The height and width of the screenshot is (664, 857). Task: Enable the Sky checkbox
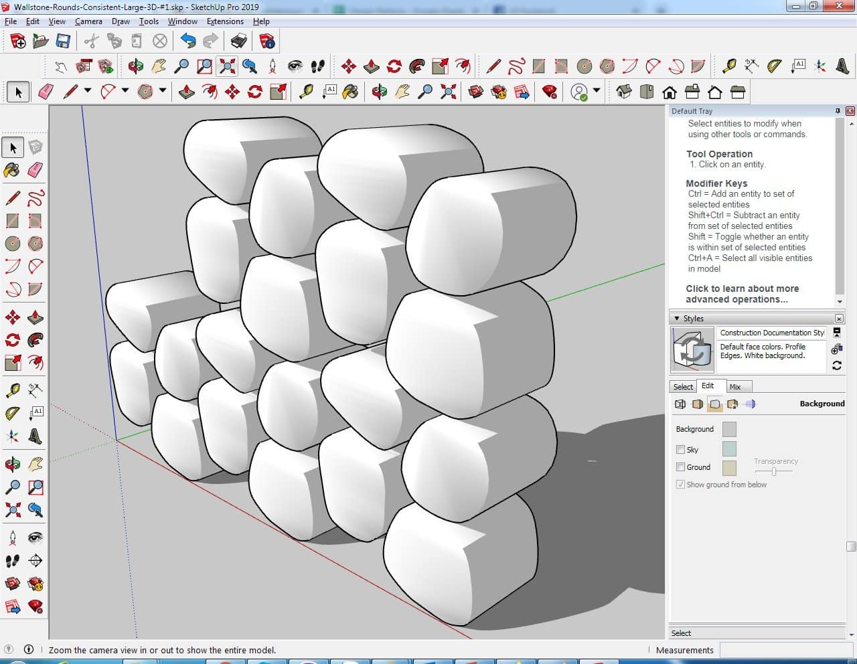point(680,450)
